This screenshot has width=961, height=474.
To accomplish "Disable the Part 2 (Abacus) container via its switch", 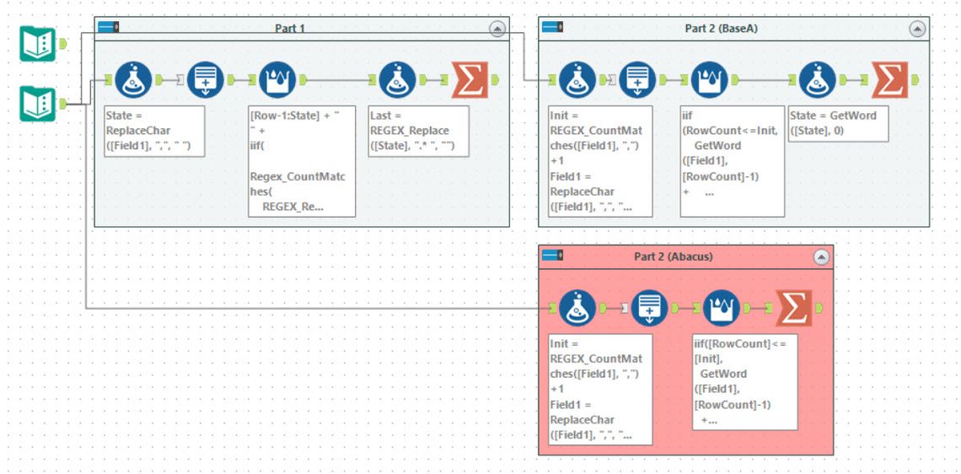I will [553, 256].
